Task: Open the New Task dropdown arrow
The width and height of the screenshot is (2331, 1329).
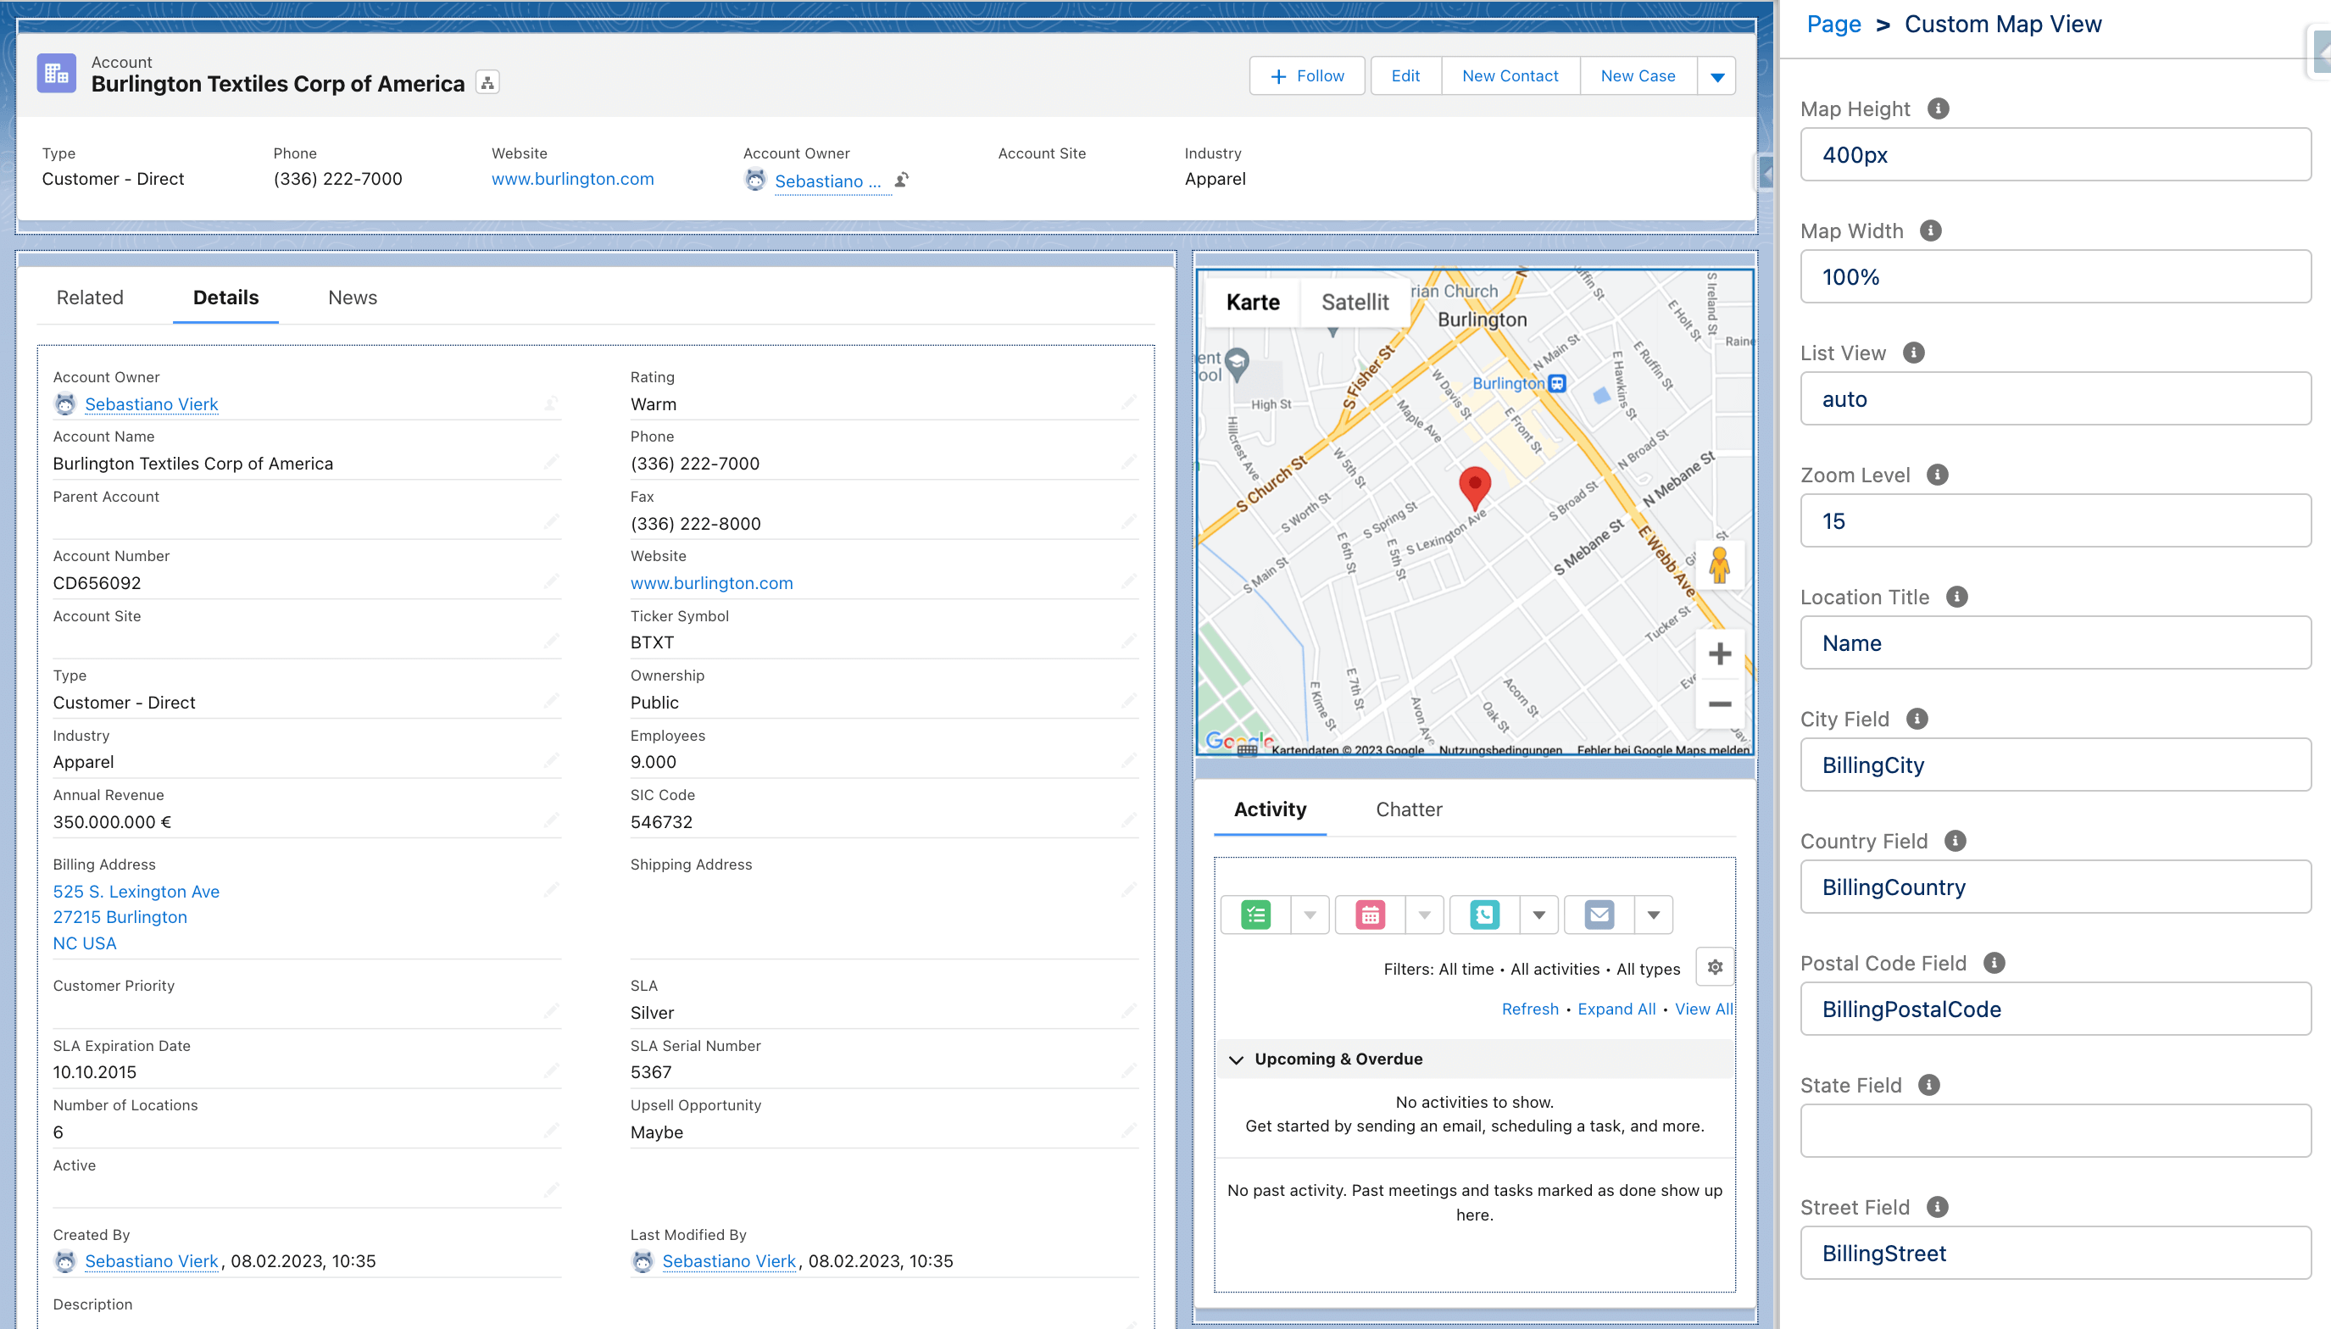Action: (1310, 915)
